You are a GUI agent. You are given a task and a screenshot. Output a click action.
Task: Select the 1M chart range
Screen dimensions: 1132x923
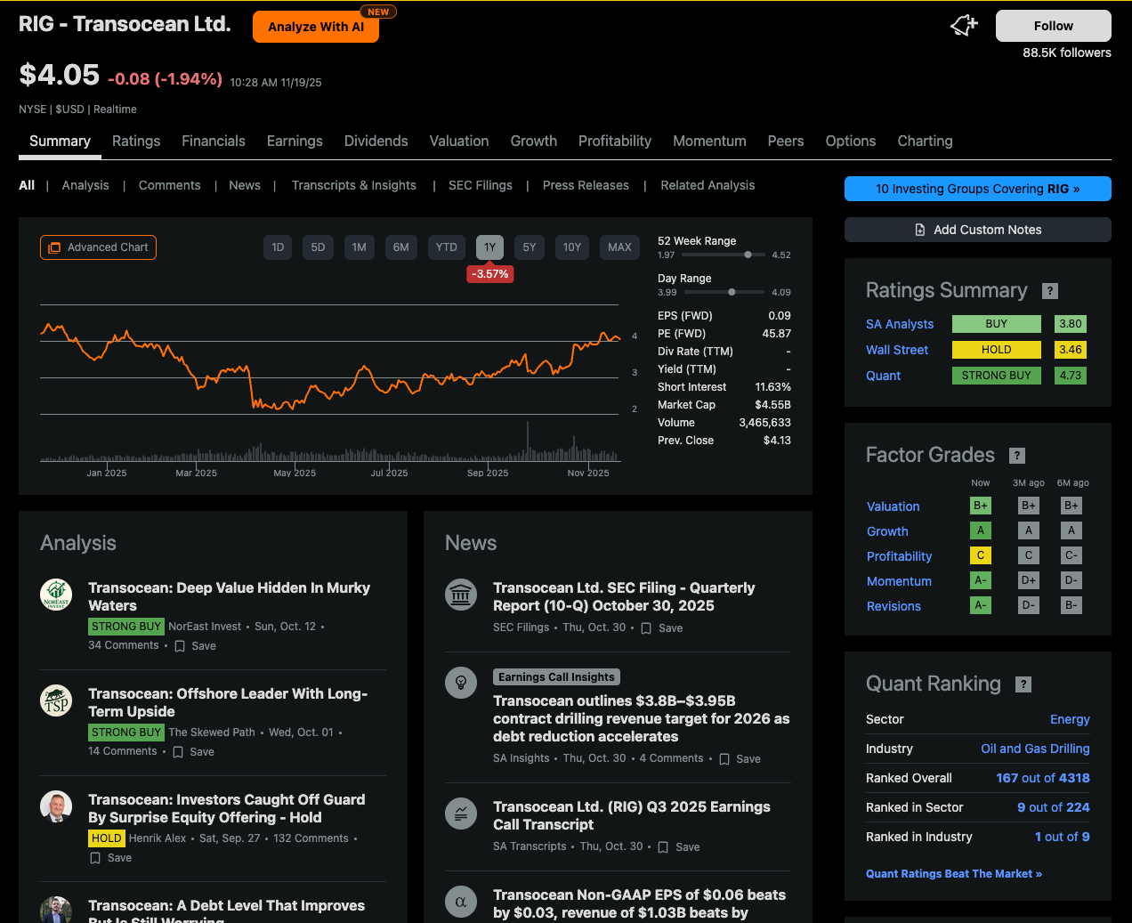point(360,247)
